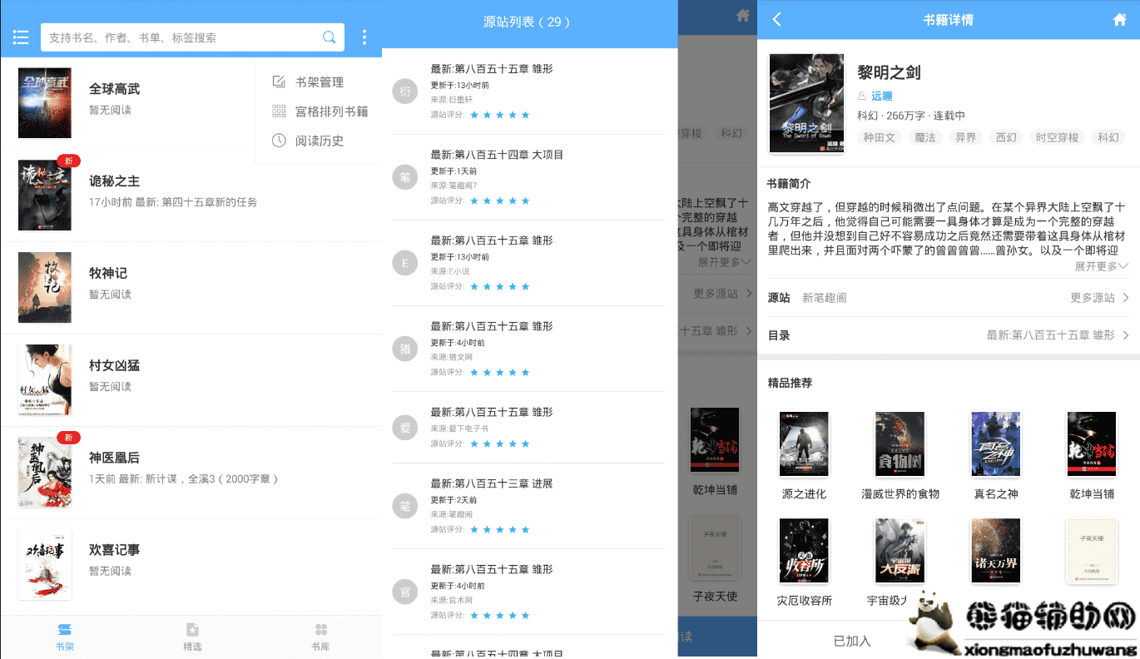1140x659 pixels.
Task: Click the search magnifier icon
Action: click(330, 37)
